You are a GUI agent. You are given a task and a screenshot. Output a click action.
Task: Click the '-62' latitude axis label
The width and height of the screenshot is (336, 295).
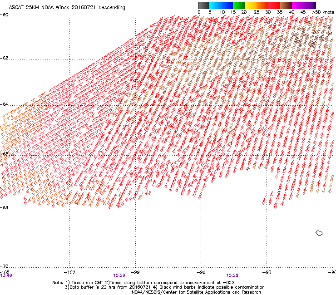click(x=4, y=58)
